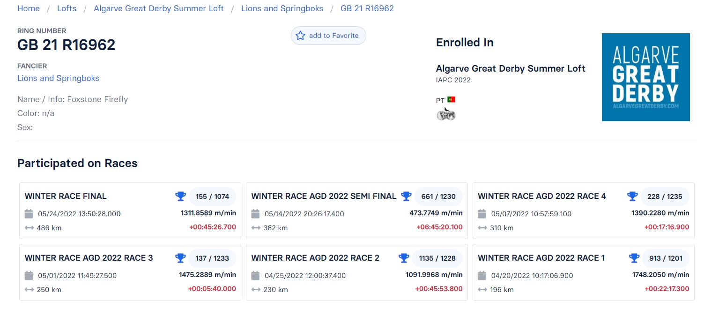Open Winter Race AGD 2022 Race 2 title
Screen dimensions: 704x315
(x=315, y=258)
